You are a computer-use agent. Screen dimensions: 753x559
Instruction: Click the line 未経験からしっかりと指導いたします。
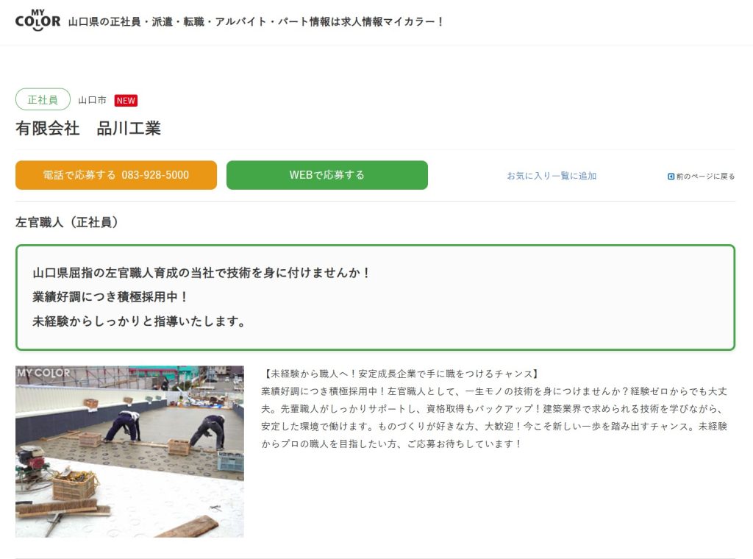[139, 321]
